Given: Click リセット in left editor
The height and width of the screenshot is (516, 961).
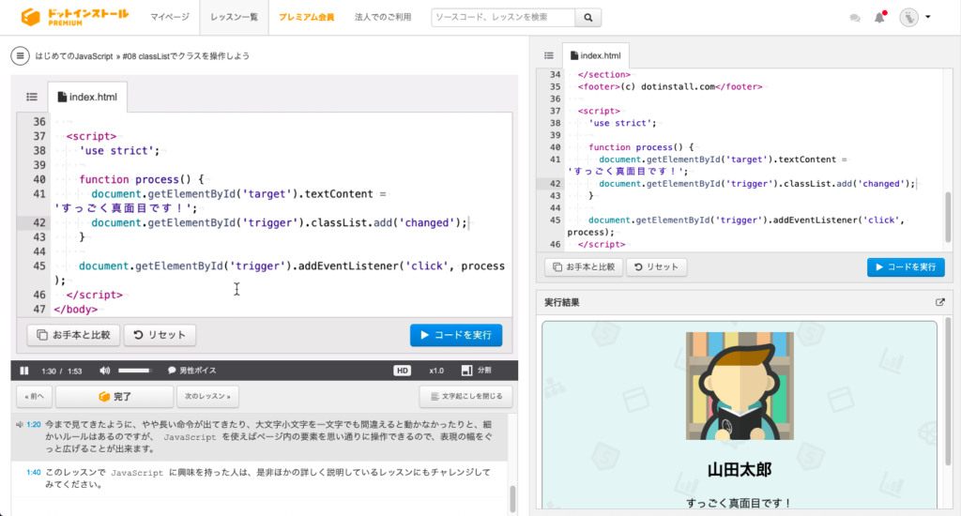Looking at the screenshot, I should [x=160, y=335].
